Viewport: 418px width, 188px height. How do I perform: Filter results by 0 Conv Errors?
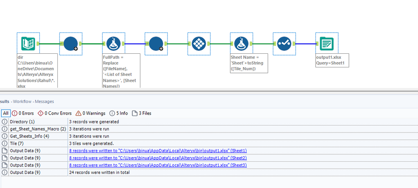[x=55, y=113]
